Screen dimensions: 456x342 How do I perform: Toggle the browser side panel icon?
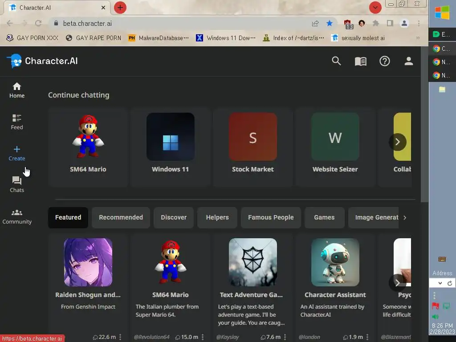[390, 23]
